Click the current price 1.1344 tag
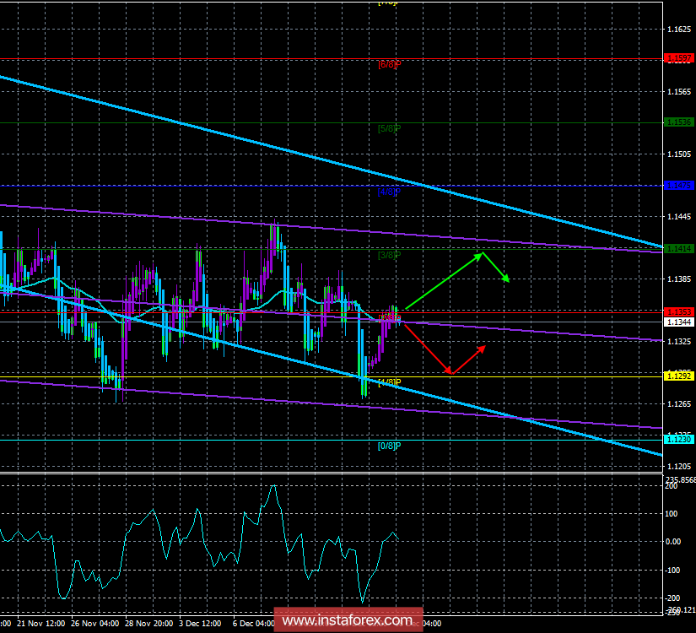 click(x=679, y=322)
